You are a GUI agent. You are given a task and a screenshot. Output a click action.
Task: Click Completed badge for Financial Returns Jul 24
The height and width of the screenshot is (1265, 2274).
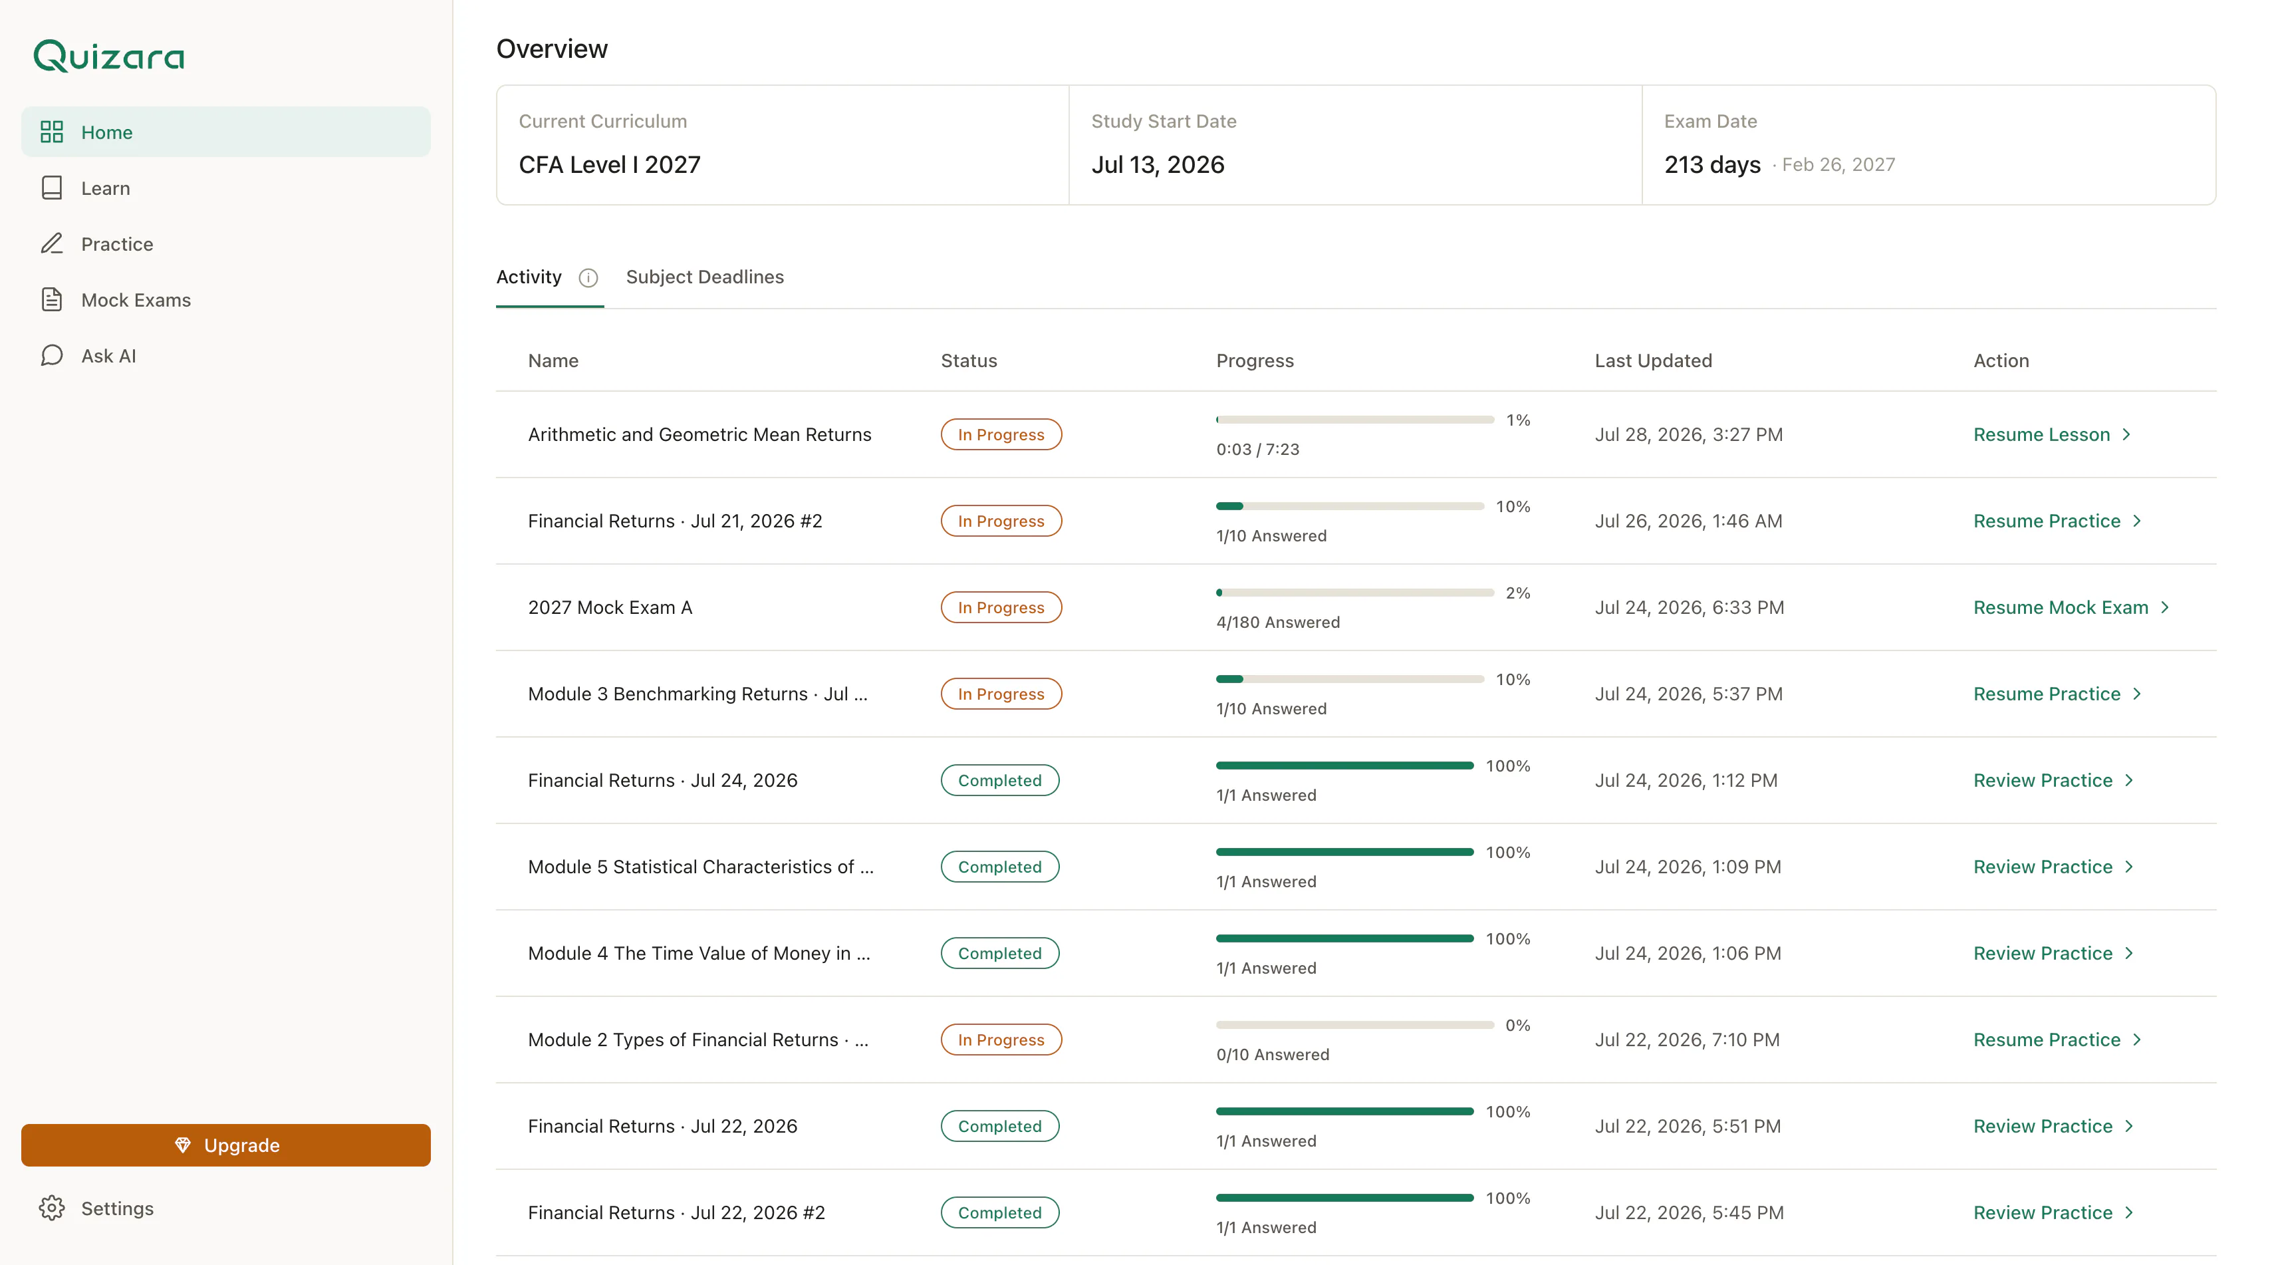click(1000, 780)
